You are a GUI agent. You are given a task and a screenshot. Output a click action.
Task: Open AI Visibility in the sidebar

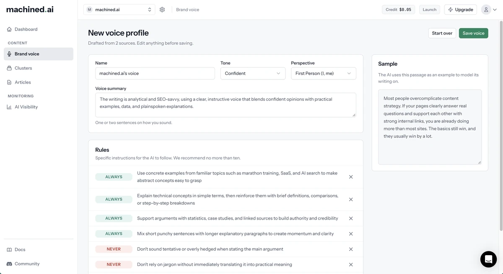click(x=39, y=107)
